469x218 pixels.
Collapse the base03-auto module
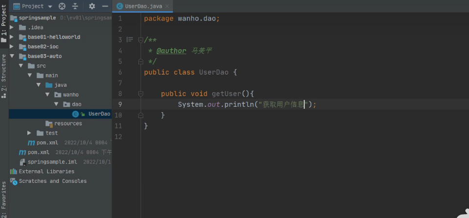tap(12, 56)
